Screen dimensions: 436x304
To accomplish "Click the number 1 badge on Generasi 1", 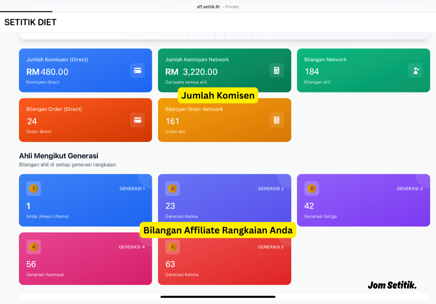I will (34, 188).
